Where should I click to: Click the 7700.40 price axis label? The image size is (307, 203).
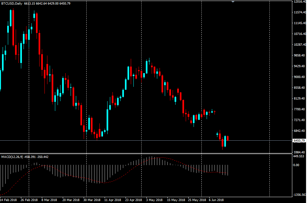click(x=299, y=109)
